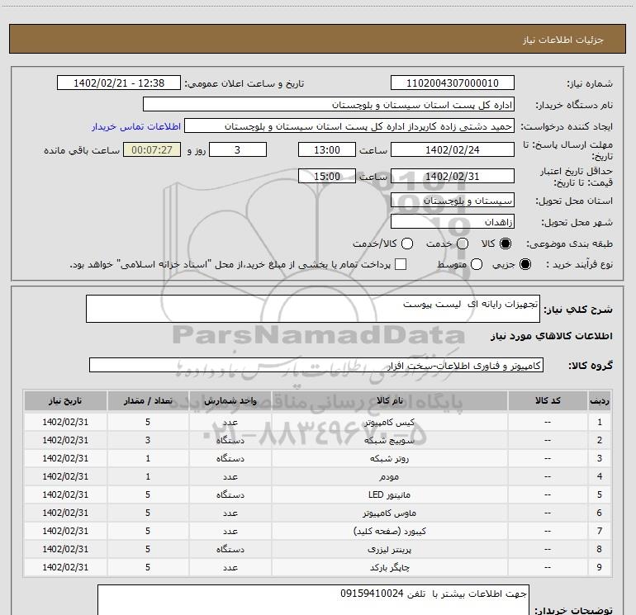Click the goods group field کامپیوتر و فناوری اطلاعات
The height and width of the screenshot is (615, 636).
coord(316,365)
